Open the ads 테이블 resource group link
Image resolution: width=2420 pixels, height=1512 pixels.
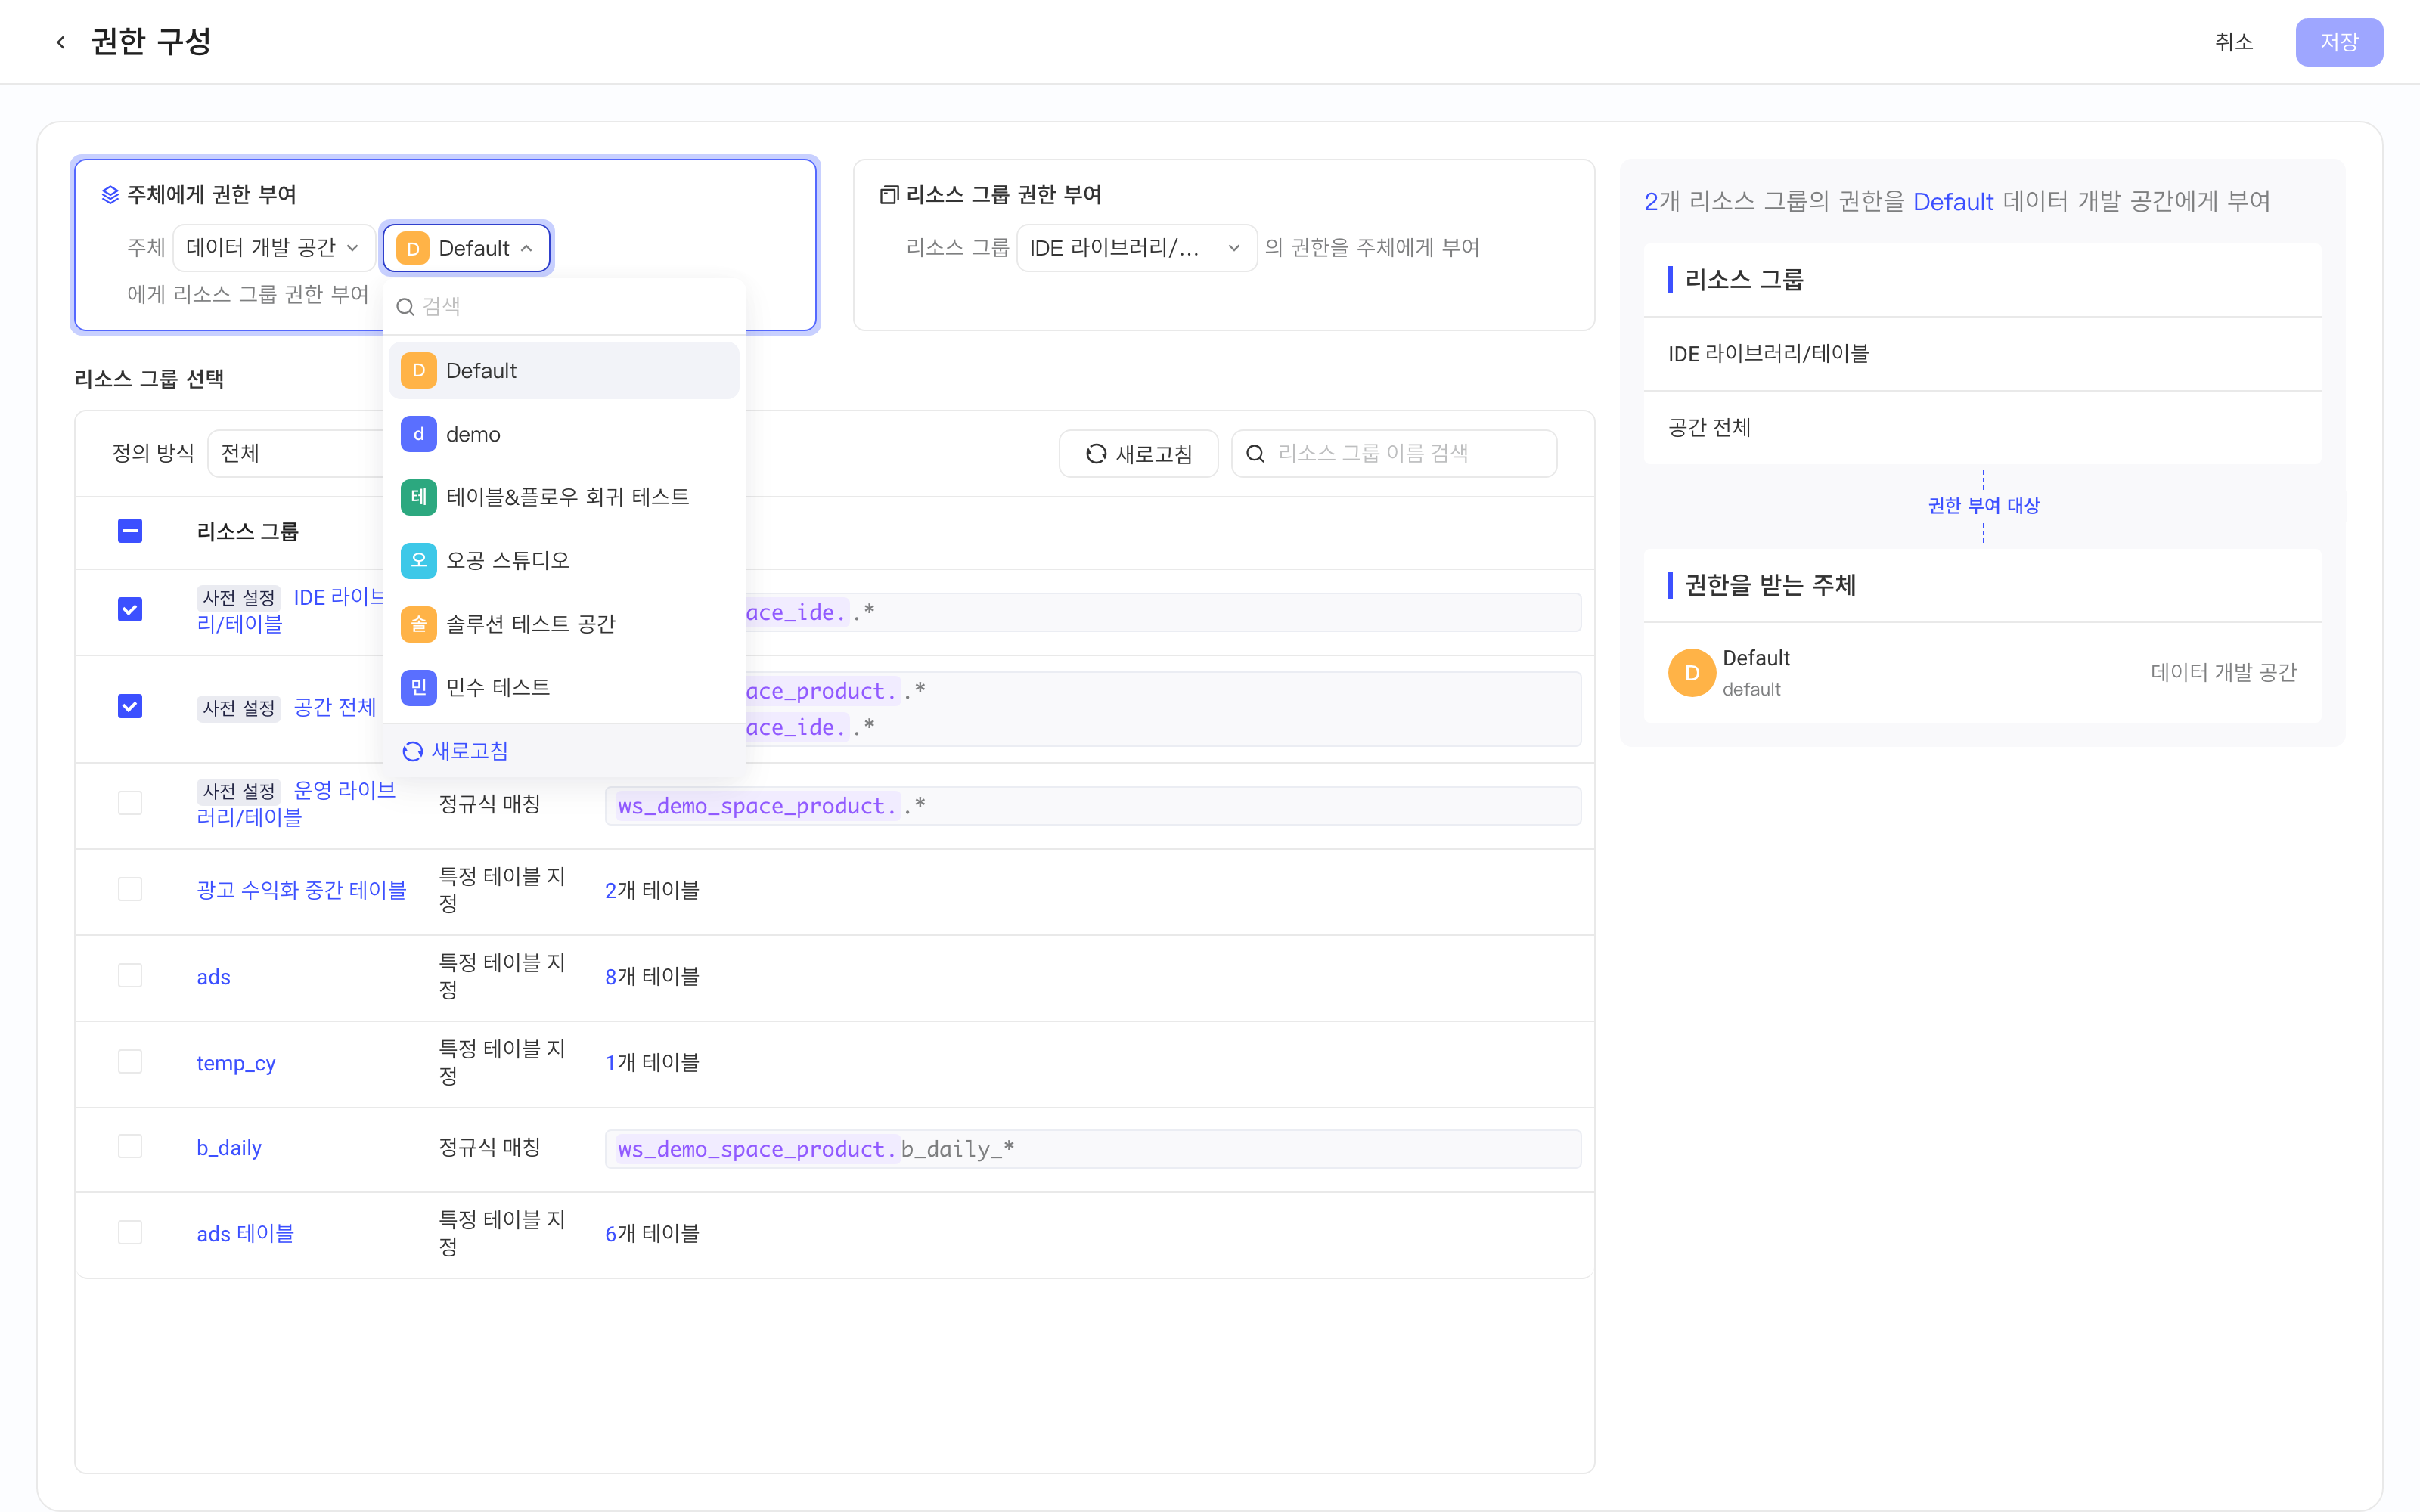245,1234
